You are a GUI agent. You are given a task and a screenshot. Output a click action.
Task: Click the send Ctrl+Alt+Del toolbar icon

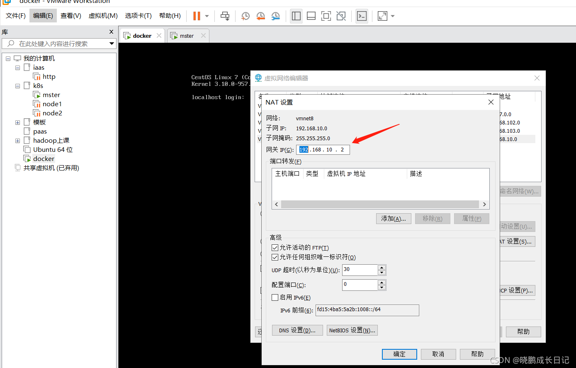point(225,16)
